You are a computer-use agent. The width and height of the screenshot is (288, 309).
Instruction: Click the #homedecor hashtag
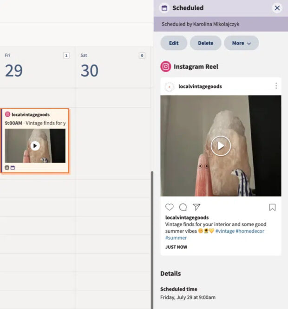(x=250, y=231)
